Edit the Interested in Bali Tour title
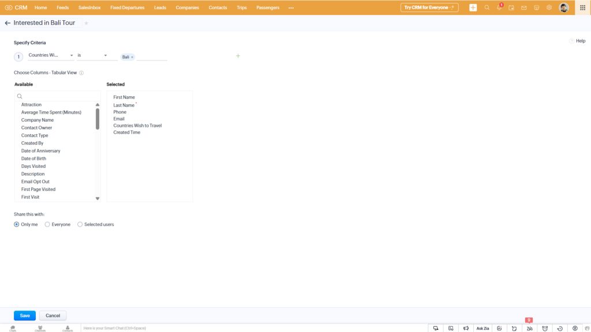 (44, 23)
